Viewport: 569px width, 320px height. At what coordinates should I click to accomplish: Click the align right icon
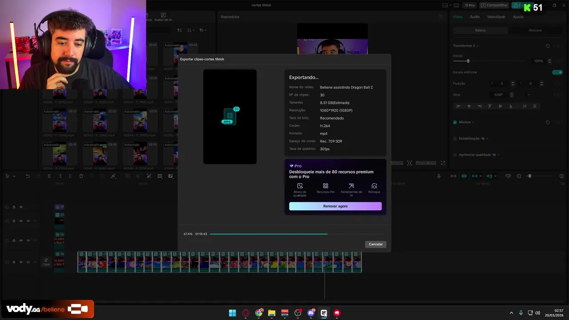pyautogui.click(x=479, y=106)
